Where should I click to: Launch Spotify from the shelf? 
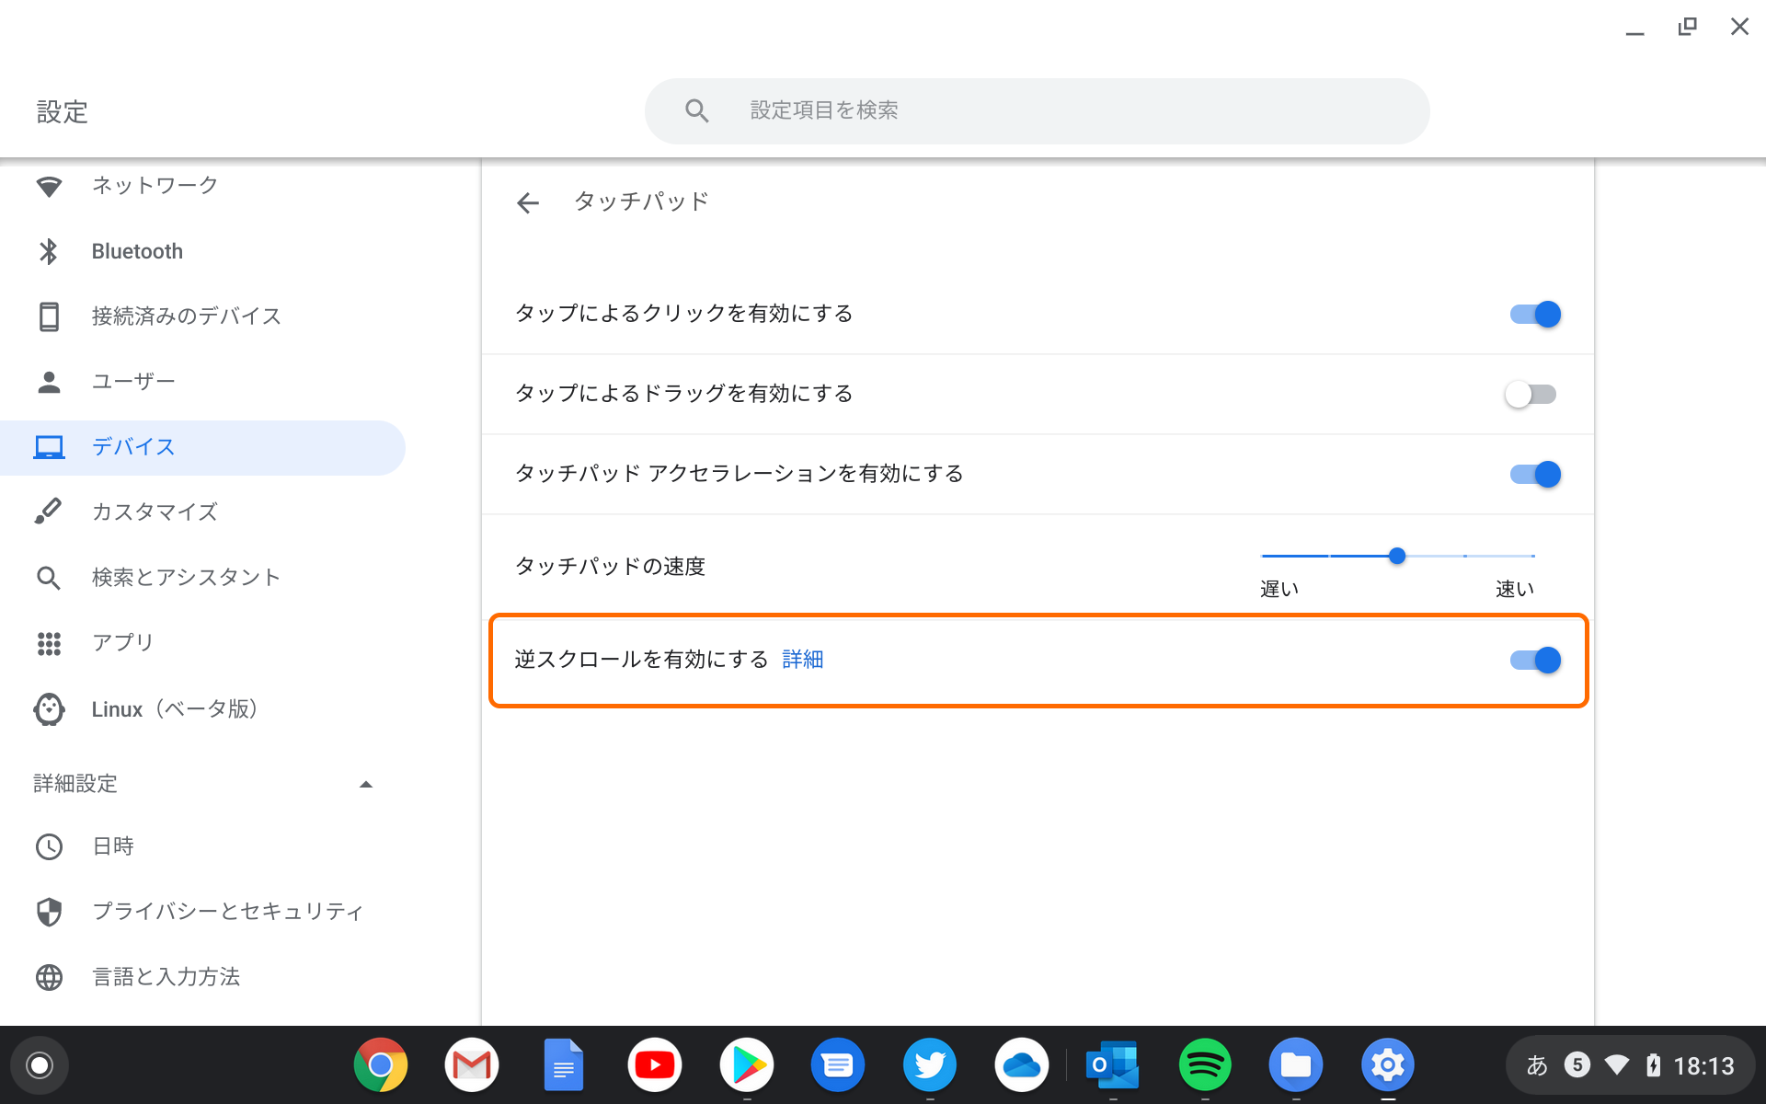click(x=1205, y=1064)
